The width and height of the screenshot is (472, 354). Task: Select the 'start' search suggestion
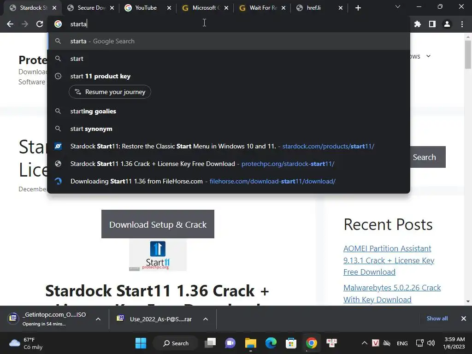(x=229, y=59)
